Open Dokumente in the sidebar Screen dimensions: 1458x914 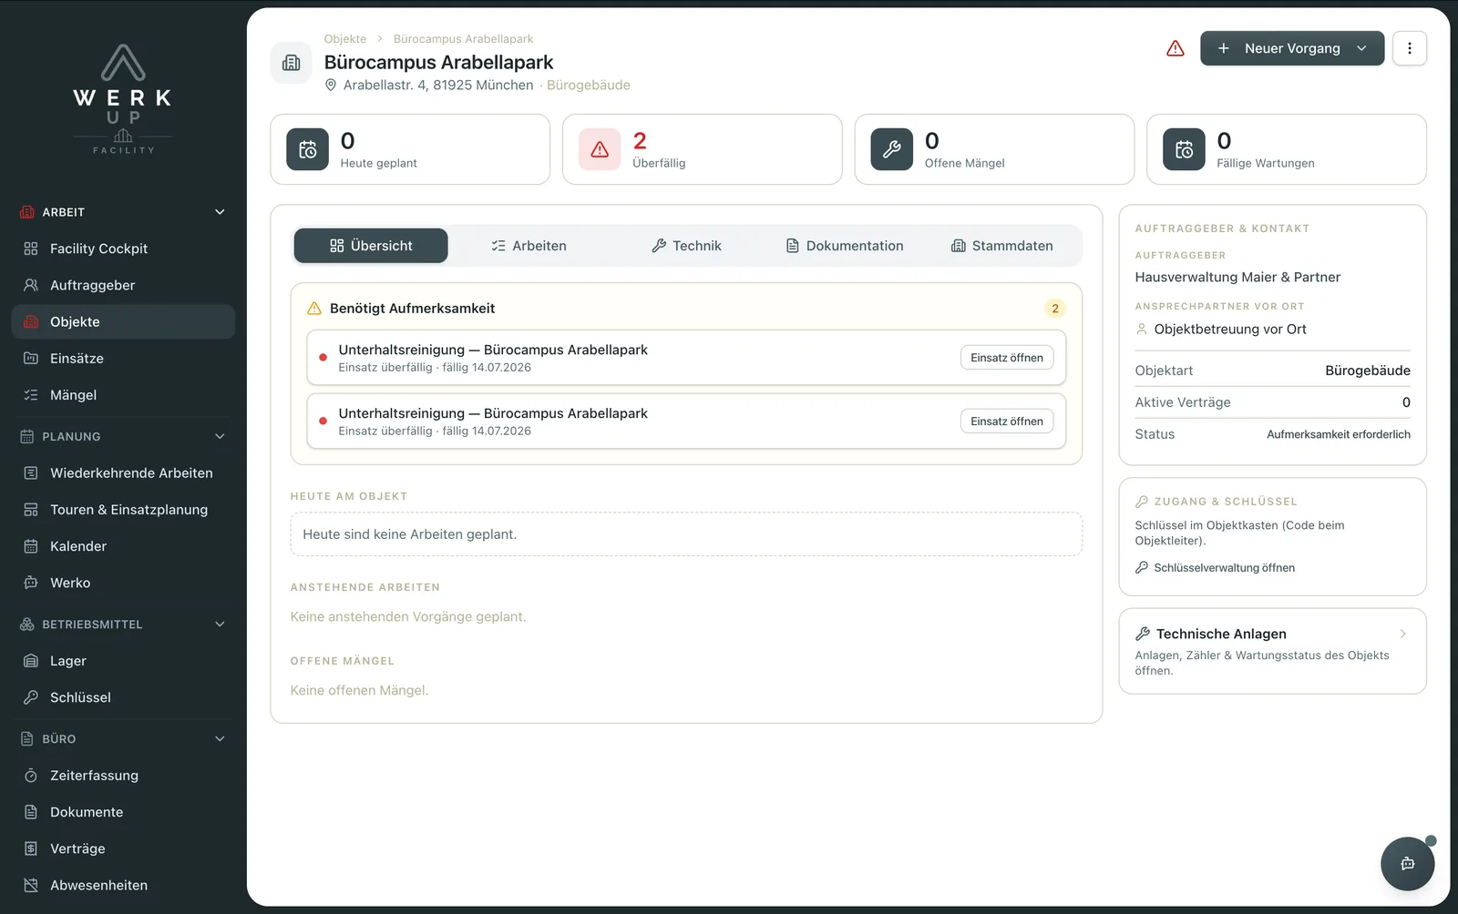[123, 812]
